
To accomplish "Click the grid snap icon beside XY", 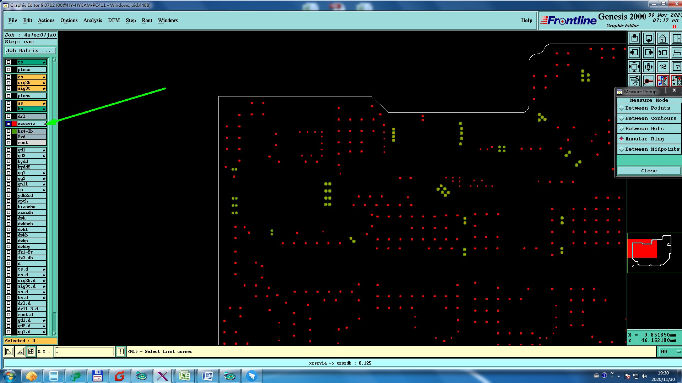I will 31,351.
